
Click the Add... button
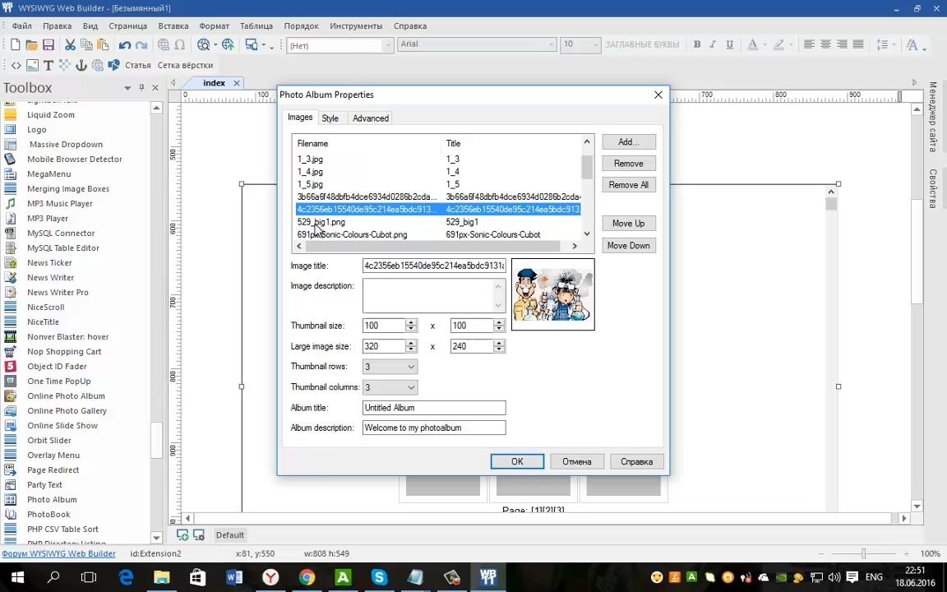(628, 142)
